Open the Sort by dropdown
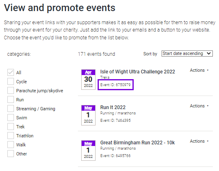This screenshot has width=219, height=171. coord(187,53)
